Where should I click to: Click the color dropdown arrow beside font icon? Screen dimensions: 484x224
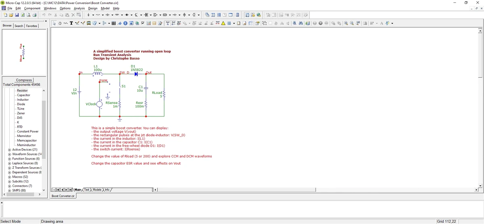click(392, 23)
